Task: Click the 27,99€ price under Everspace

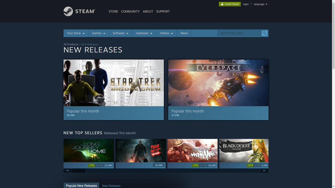Action: (x=175, y=115)
